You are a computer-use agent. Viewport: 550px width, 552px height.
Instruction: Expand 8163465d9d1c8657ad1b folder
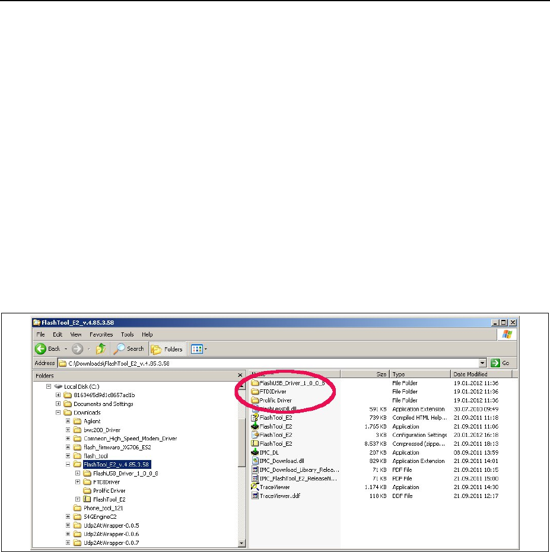(x=58, y=395)
